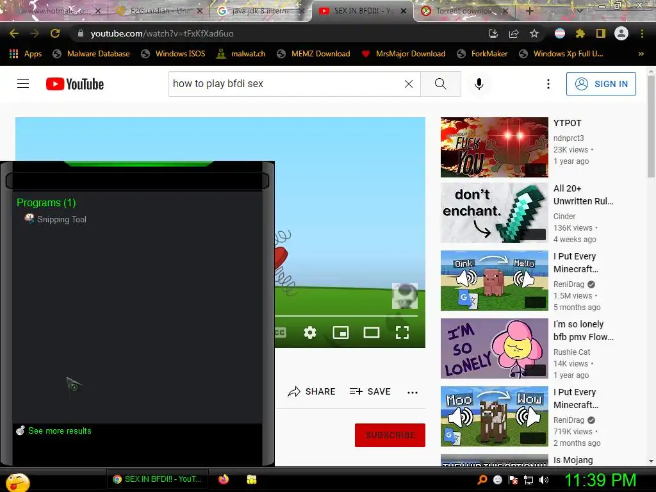Run the search with magnifier button
Screen dimensions: 656x492
click(x=441, y=84)
